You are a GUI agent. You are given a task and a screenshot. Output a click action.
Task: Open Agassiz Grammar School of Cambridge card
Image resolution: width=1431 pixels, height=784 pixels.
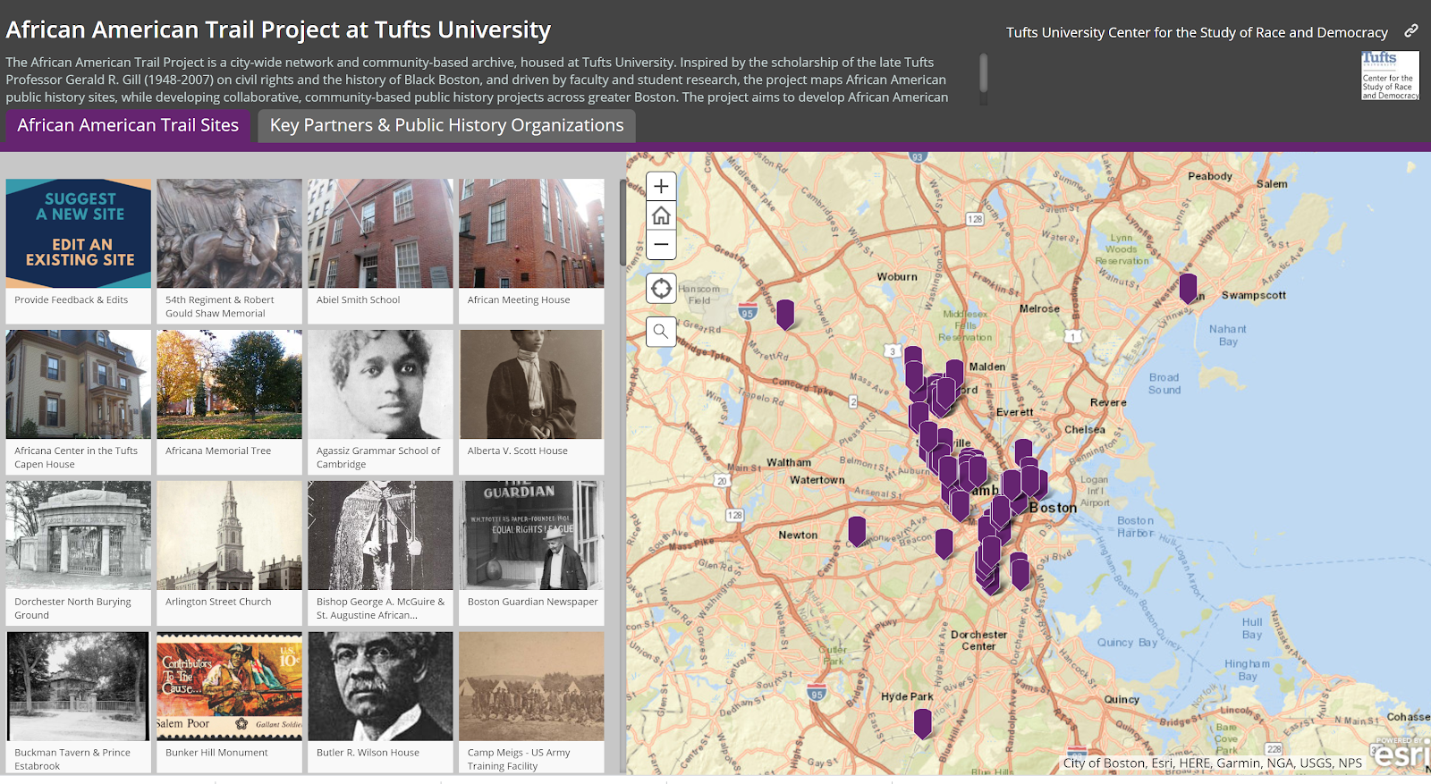381,402
